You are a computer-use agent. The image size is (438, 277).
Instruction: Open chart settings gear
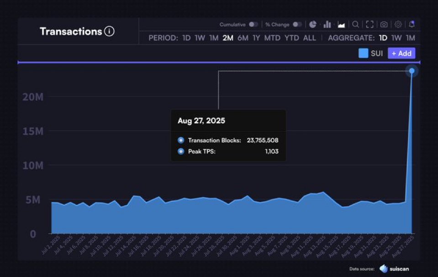coord(398,25)
